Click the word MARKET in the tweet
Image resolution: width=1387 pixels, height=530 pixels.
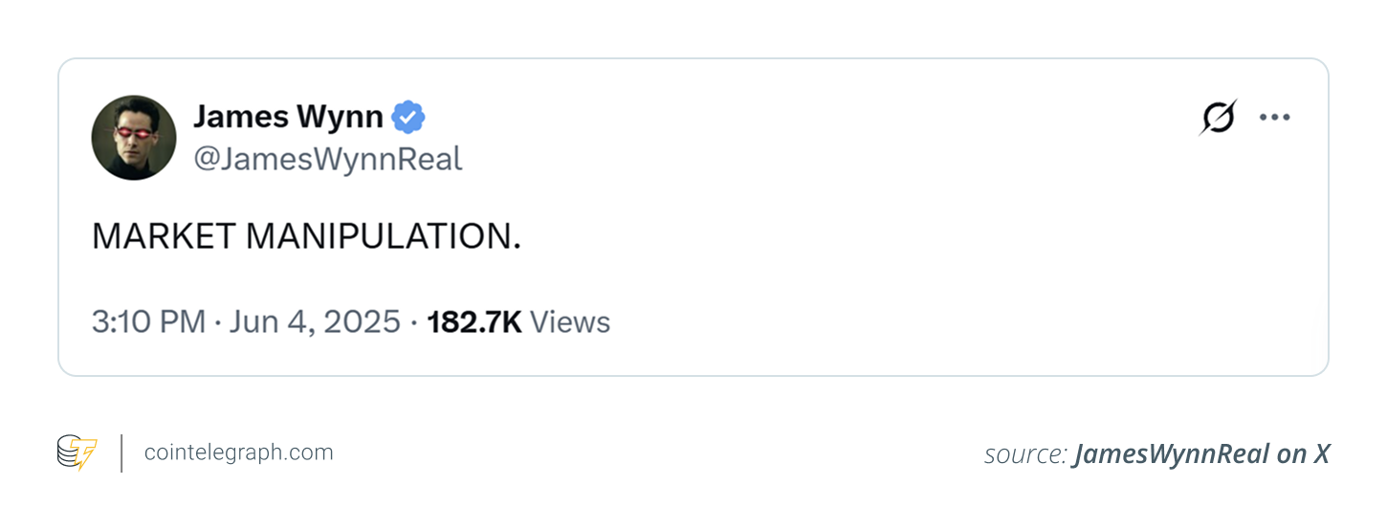point(160,236)
